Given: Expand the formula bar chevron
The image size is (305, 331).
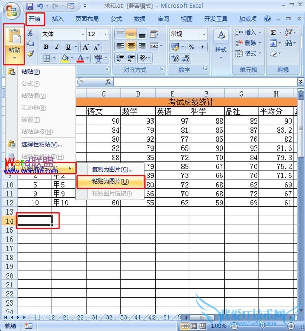Looking at the screenshot, I should click(x=301, y=82).
